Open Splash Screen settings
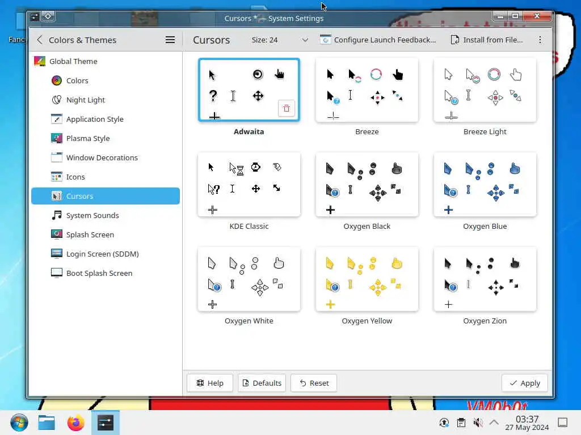Screen dimensions: 581x435 click(106, 234)
